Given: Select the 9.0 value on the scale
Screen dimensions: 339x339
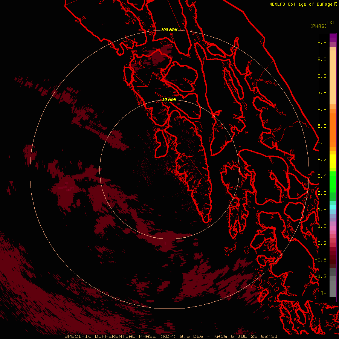Looking at the screenshot, I should click(322, 59).
